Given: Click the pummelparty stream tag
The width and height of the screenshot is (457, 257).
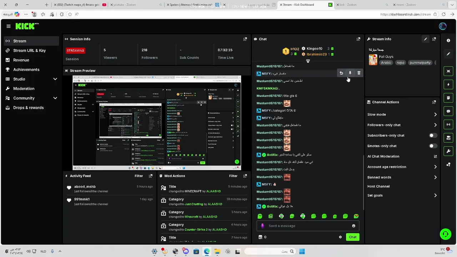Looking at the screenshot, I should (420, 62).
